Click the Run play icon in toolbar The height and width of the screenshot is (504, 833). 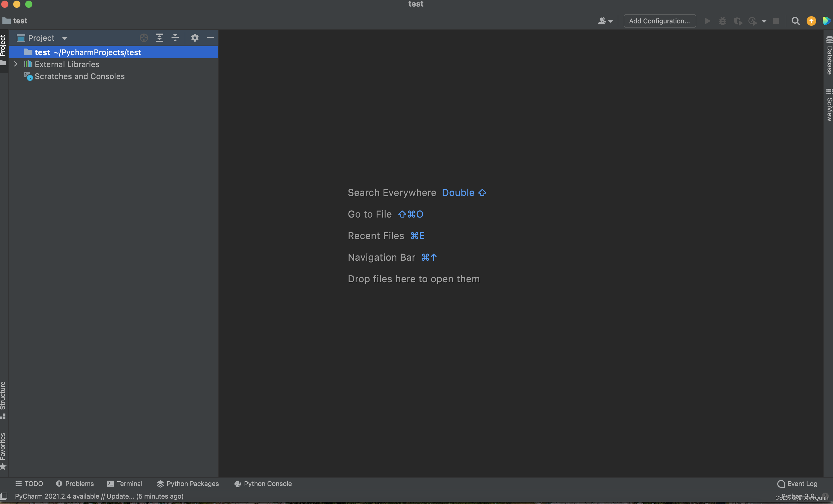[707, 21]
